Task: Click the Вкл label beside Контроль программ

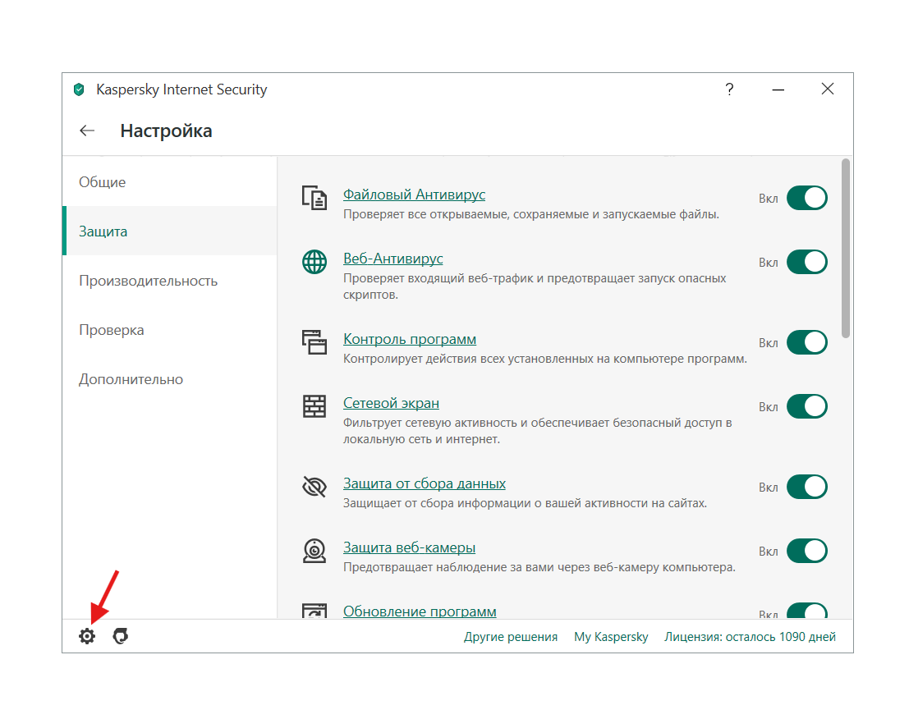Action: (x=768, y=344)
